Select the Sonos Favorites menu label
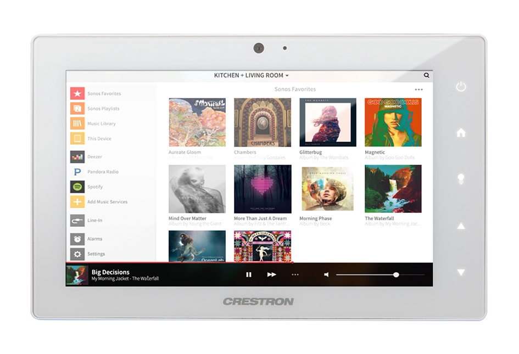 coord(104,94)
